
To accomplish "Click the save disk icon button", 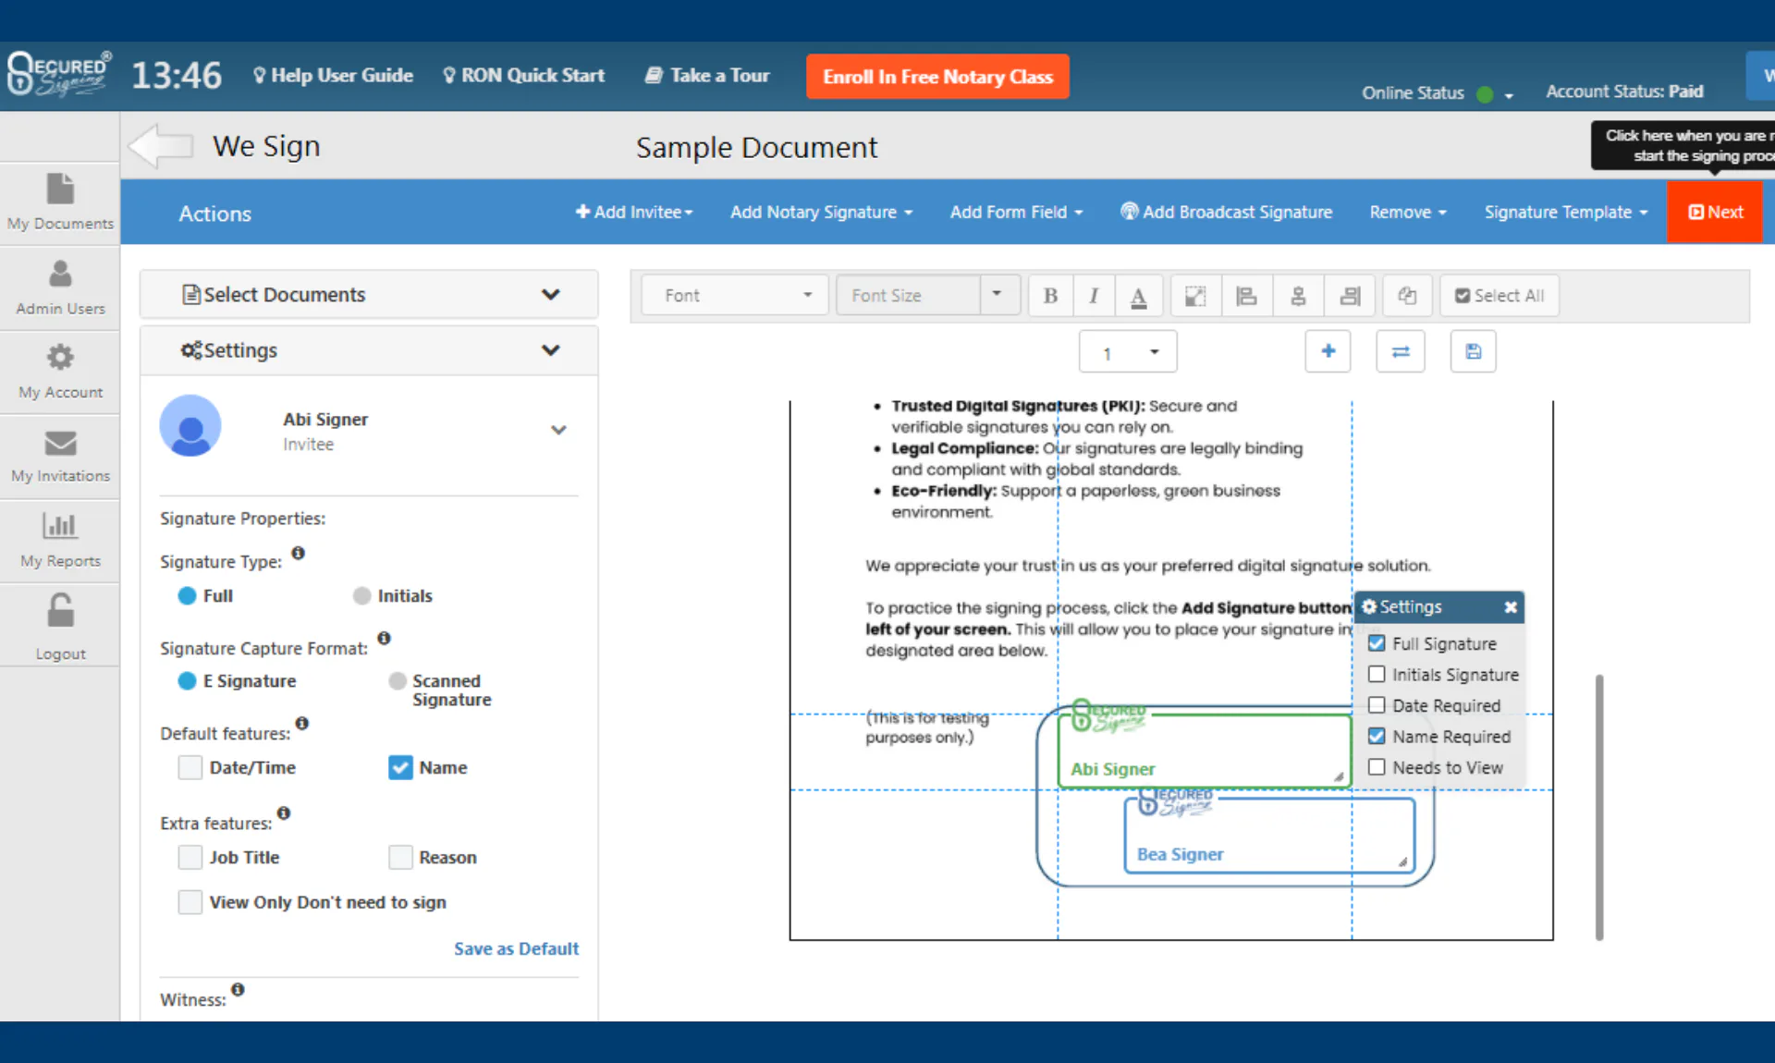I will [1474, 351].
